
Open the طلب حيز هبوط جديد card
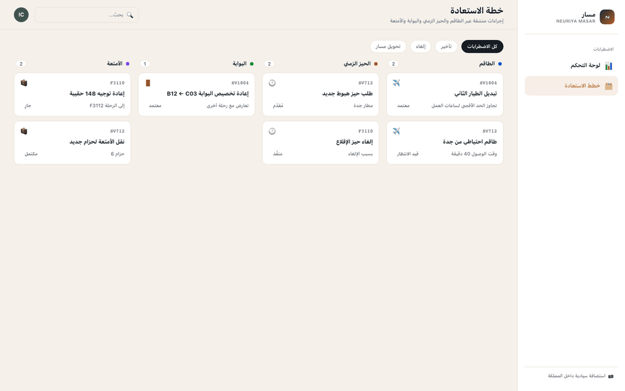coord(321,94)
